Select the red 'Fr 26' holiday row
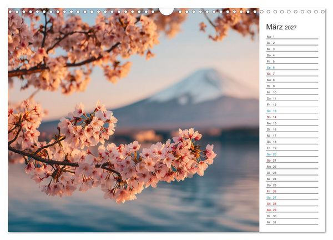The height and width of the screenshot is (240, 333). (292, 191)
